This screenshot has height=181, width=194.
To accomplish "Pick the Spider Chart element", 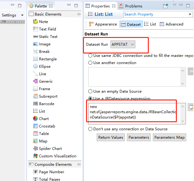I will [x=47, y=149].
